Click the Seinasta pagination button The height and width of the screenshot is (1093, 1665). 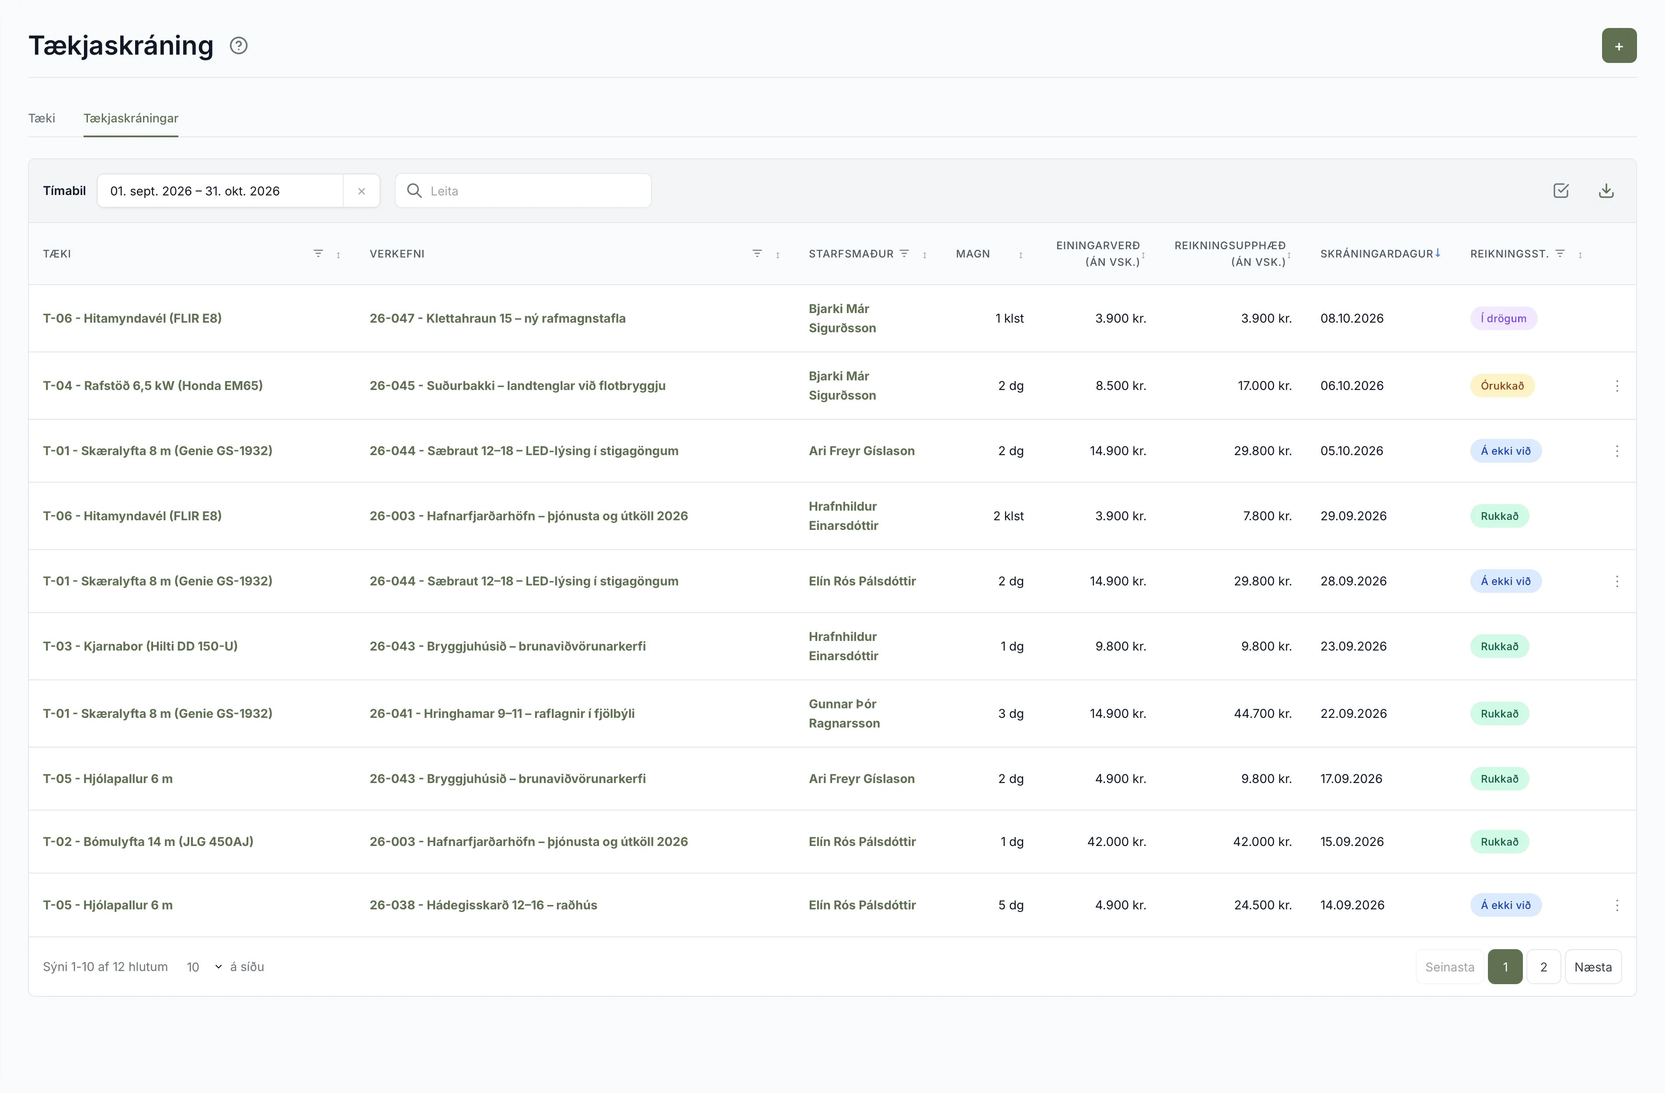click(1449, 966)
